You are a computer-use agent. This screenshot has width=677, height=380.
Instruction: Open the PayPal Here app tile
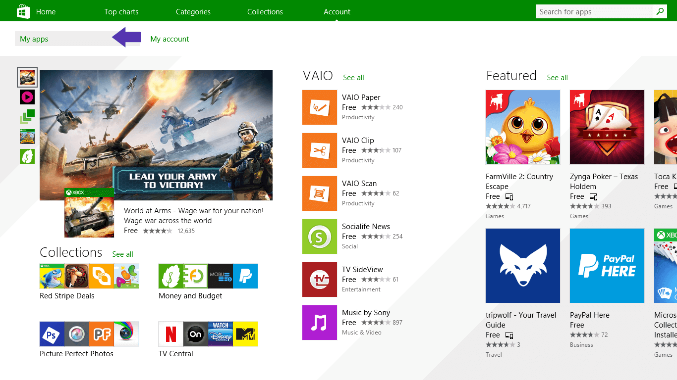[x=607, y=266]
